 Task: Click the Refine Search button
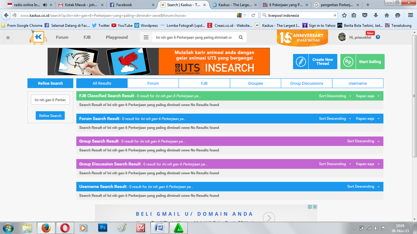(x=50, y=116)
